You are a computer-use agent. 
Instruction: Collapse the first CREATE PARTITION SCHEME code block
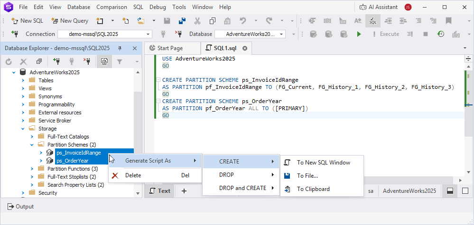tap(158, 80)
